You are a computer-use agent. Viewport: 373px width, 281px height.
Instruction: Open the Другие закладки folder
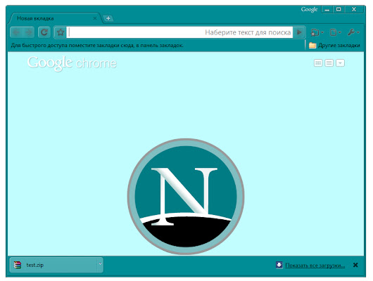coord(334,45)
